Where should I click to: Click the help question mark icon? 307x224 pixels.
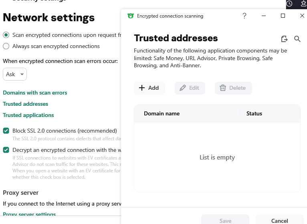[x=244, y=16]
